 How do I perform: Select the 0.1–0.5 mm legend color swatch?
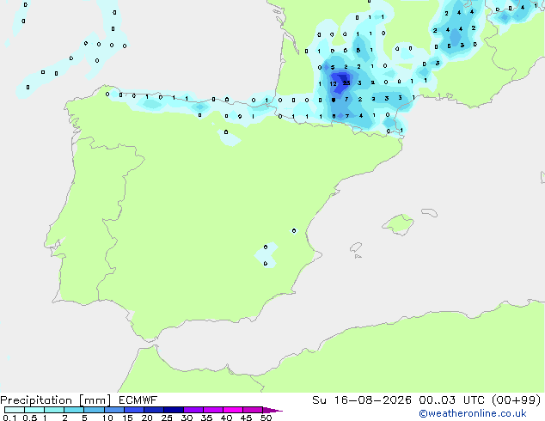pyautogui.click(x=15, y=410)
